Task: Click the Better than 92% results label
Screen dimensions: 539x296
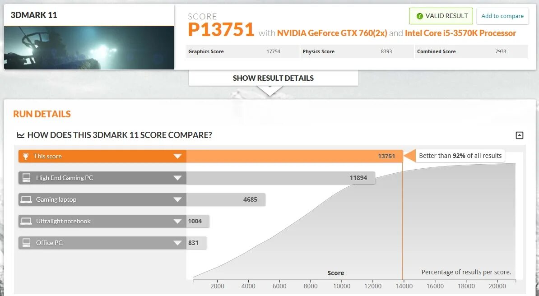Action: click(460, 155)
